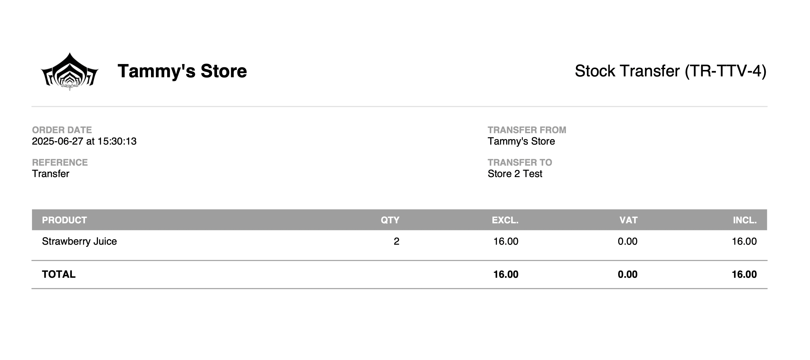Viewport: 810px width, 360px height.
Task: Click the EXCL. column header
Action: point(505,220)
